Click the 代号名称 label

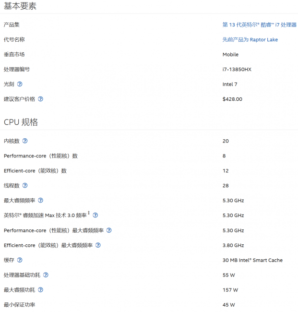coord(14,39)
